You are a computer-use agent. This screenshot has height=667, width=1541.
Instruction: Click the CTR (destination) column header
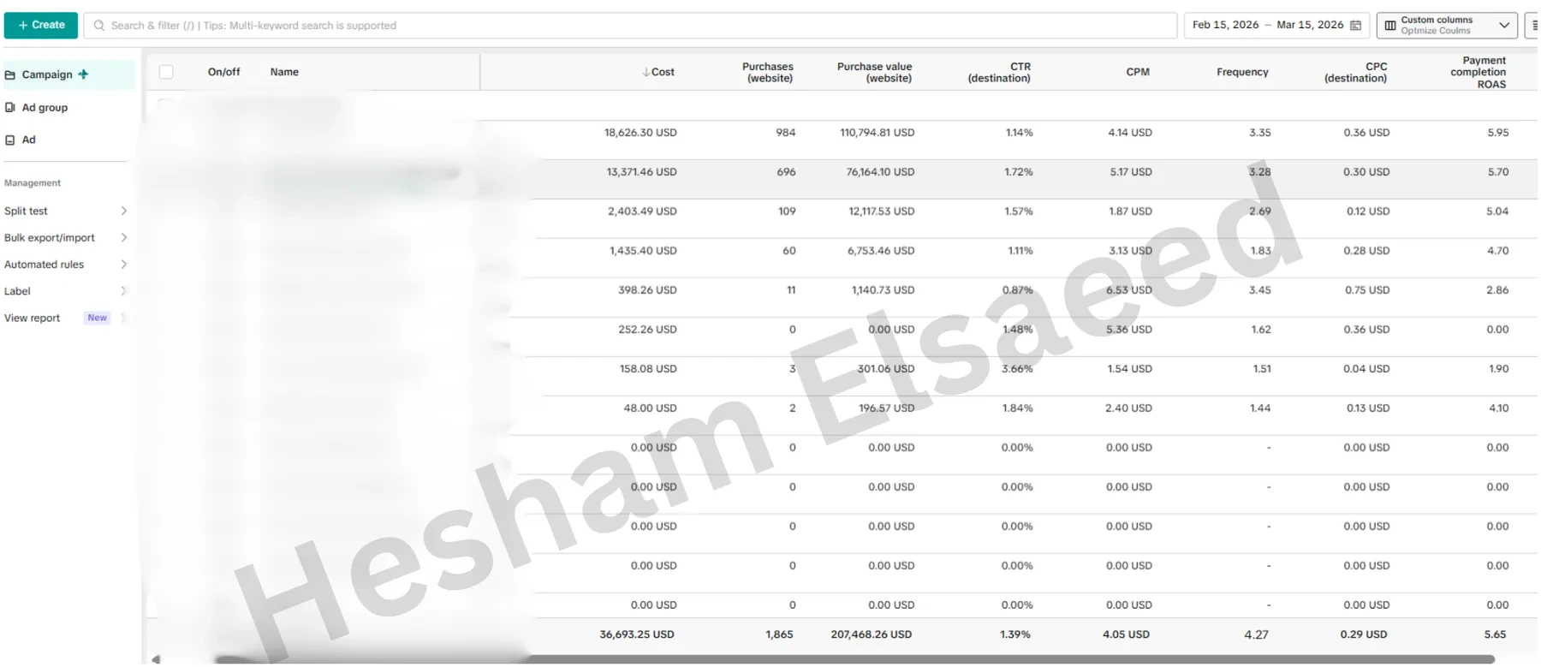999,72
